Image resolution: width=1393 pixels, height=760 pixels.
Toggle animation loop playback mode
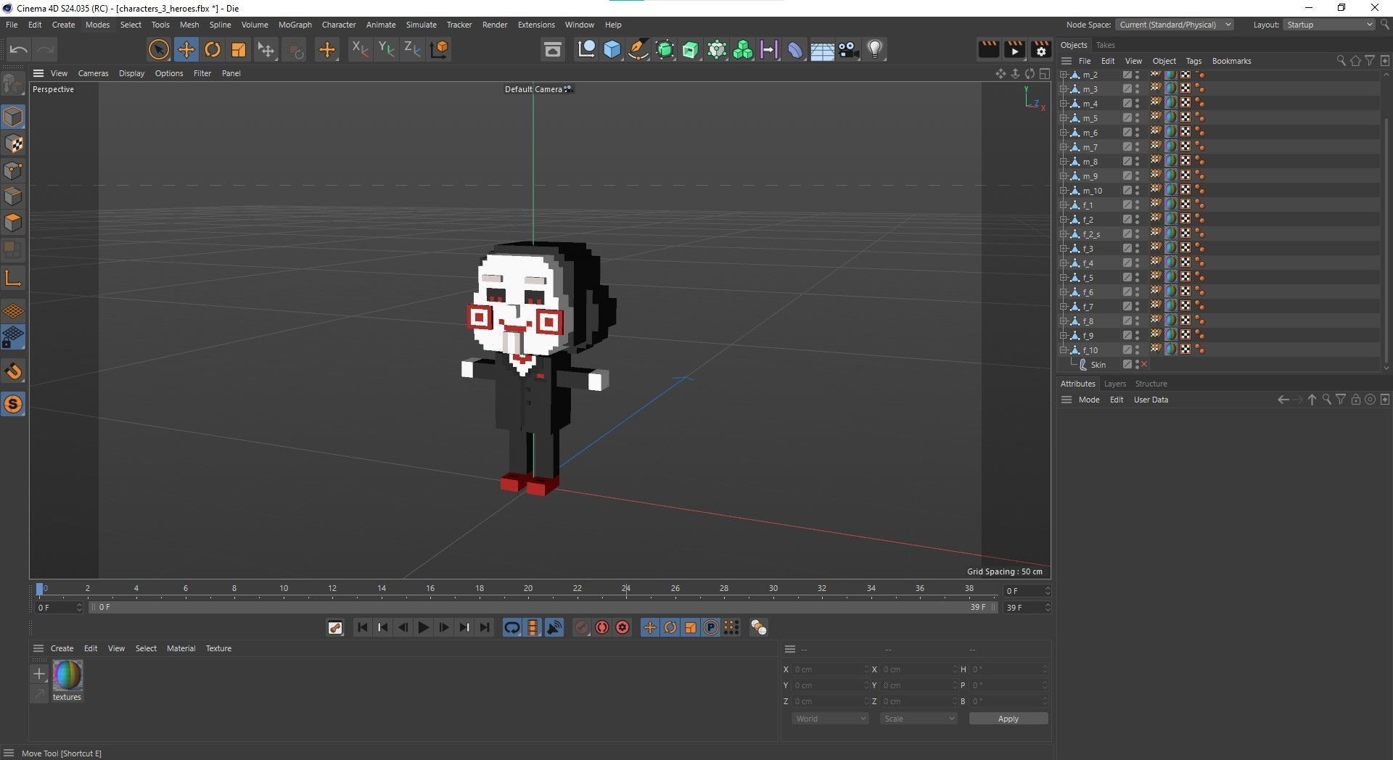click(512, 628)
